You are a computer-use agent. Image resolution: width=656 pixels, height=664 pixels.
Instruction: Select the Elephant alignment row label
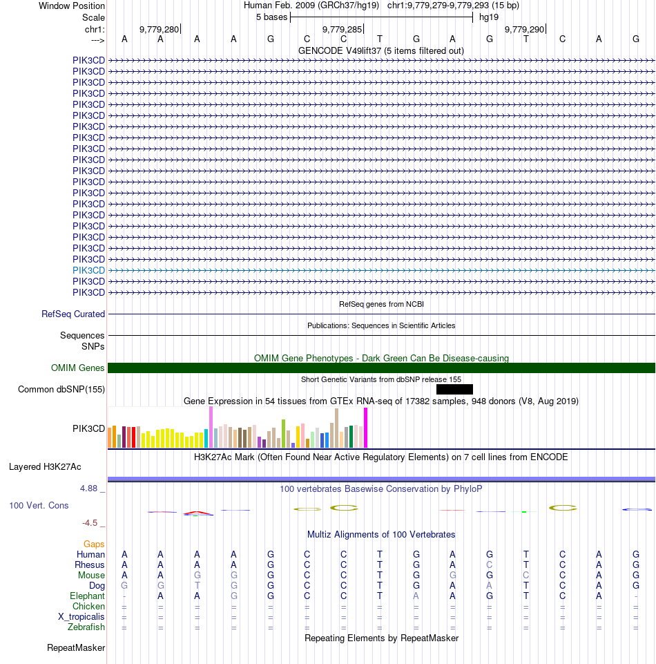(87, 596)
